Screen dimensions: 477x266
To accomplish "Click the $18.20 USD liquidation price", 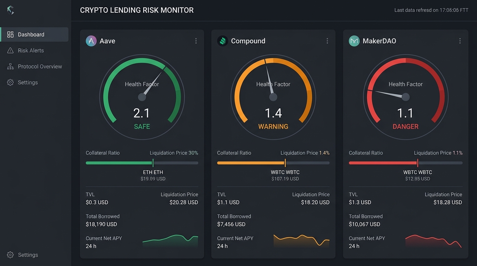I will (315, 202).
